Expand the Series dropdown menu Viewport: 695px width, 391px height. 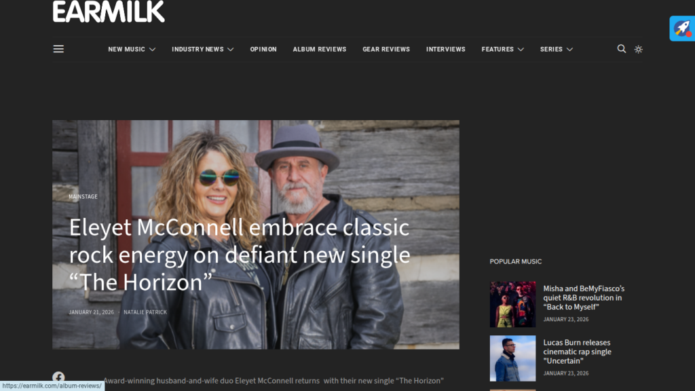tap(557, 49)
